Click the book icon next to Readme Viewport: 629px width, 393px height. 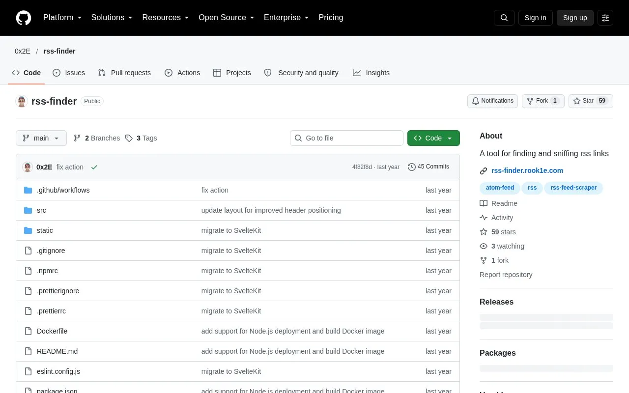(484, 203)
